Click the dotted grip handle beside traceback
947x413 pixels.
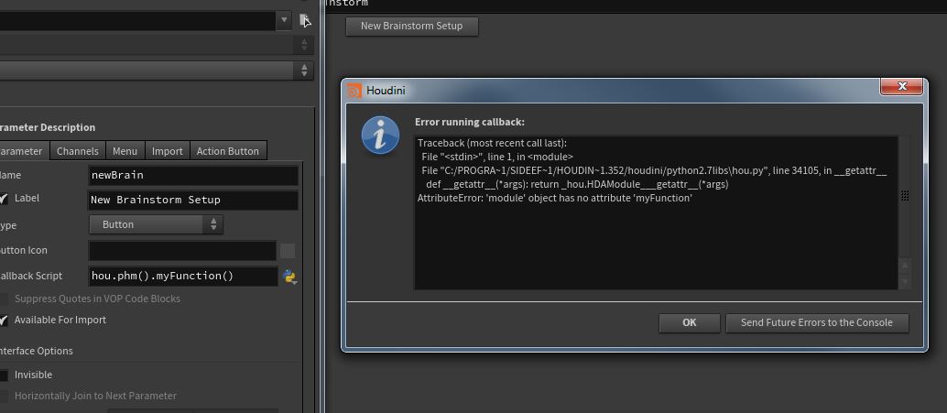coord(905,196)
